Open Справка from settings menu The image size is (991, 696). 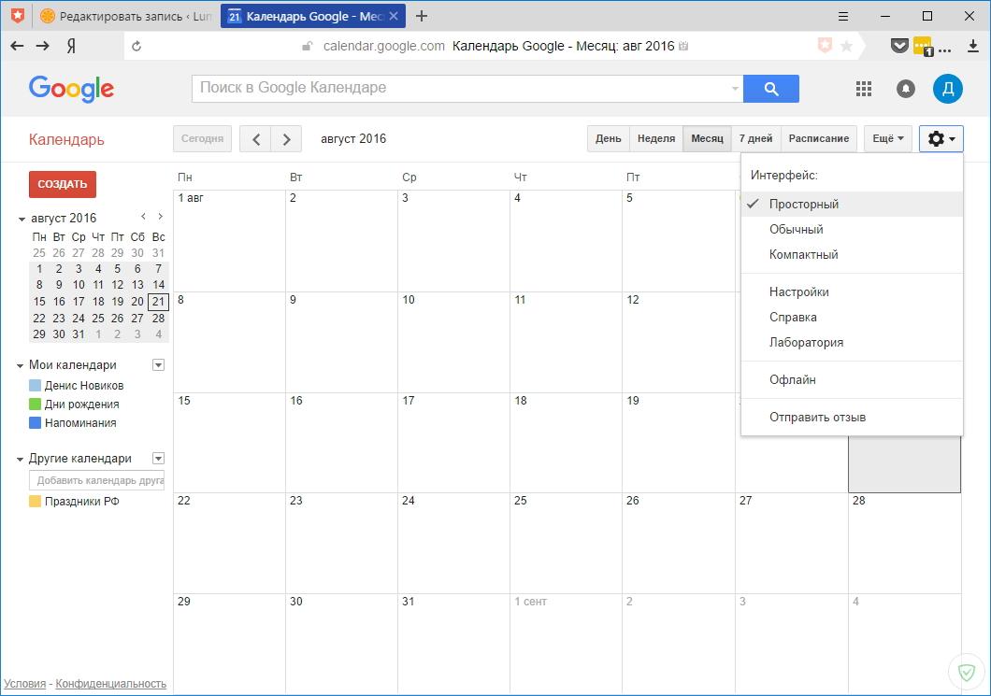click(852, 317)
